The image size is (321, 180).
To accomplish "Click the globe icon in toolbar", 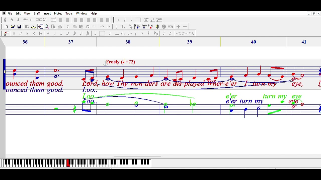I will [x=164, y=26].
